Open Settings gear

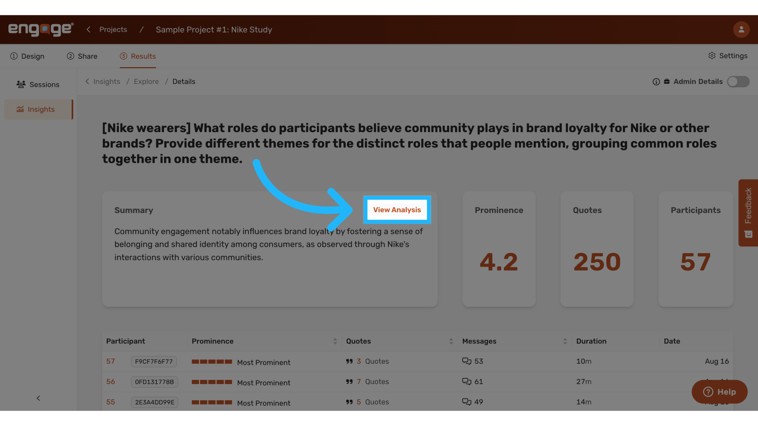point(728,56)
